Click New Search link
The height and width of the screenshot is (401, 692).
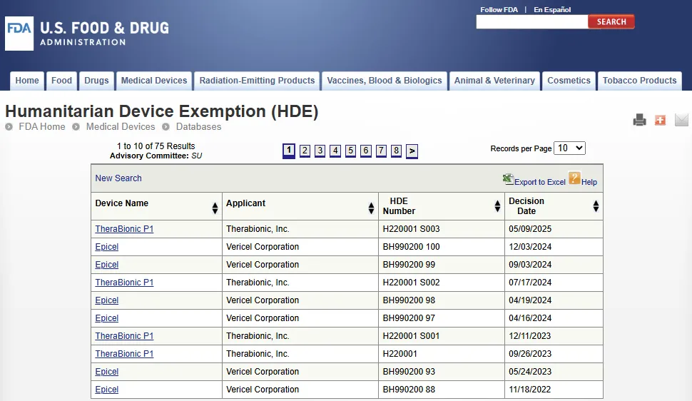coord(118,178)
